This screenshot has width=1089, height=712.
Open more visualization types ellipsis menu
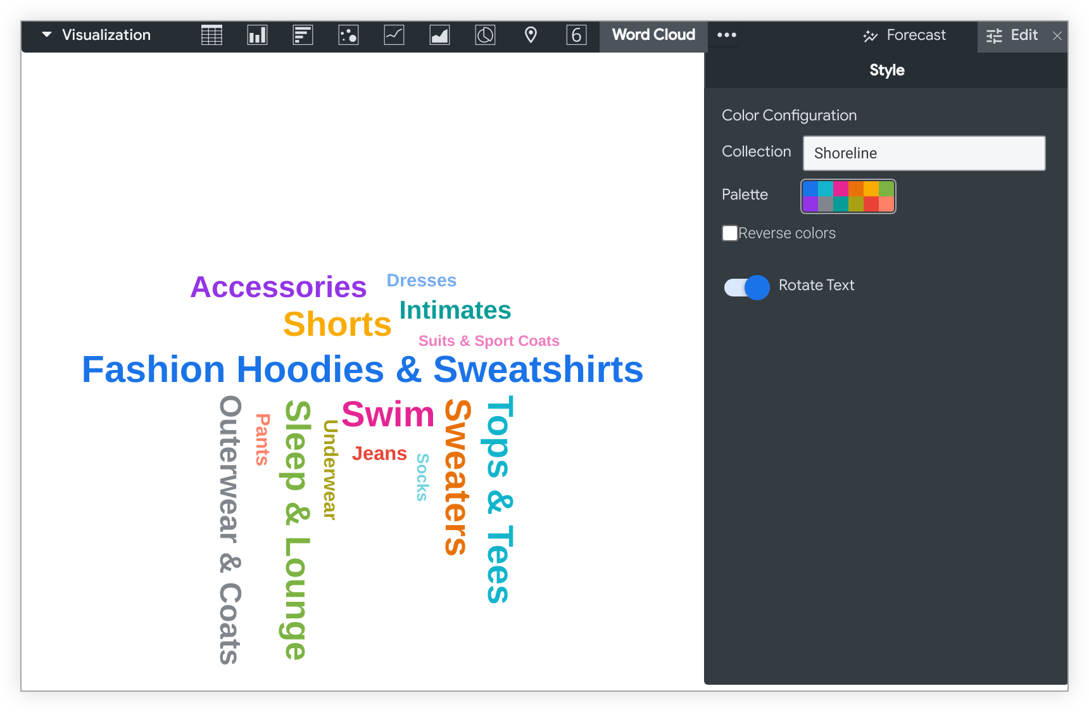[726, 35]
